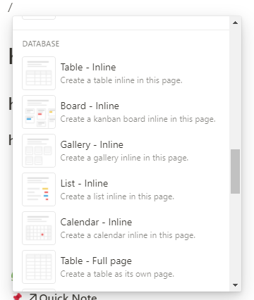Add Calendar - Inline block
The width and height of the screenshot is (254, 300).
tap(121, 228)
